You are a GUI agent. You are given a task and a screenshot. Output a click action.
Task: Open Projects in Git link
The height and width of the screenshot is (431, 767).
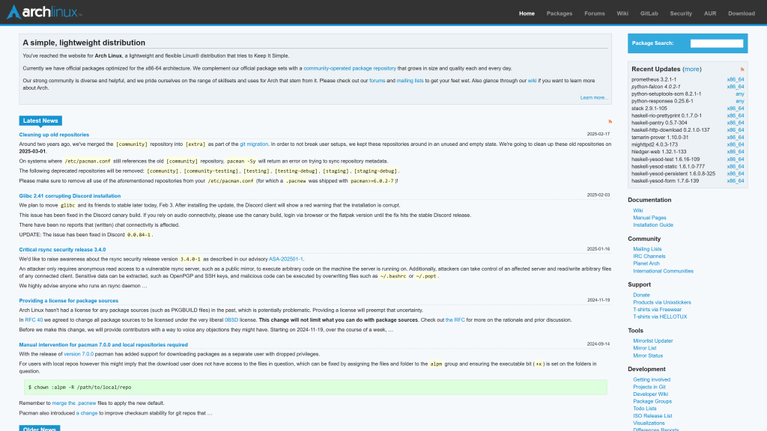pos(649,387)
